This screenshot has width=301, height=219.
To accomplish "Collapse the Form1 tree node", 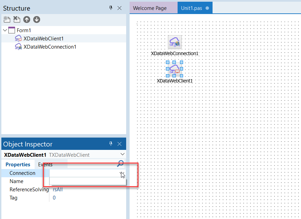I will [x=5, y=30].
